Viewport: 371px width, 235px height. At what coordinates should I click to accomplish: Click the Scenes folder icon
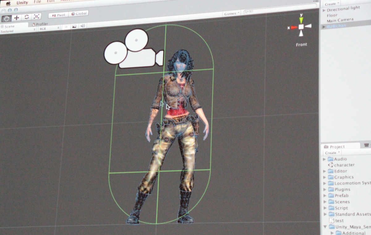pos(331,202)
